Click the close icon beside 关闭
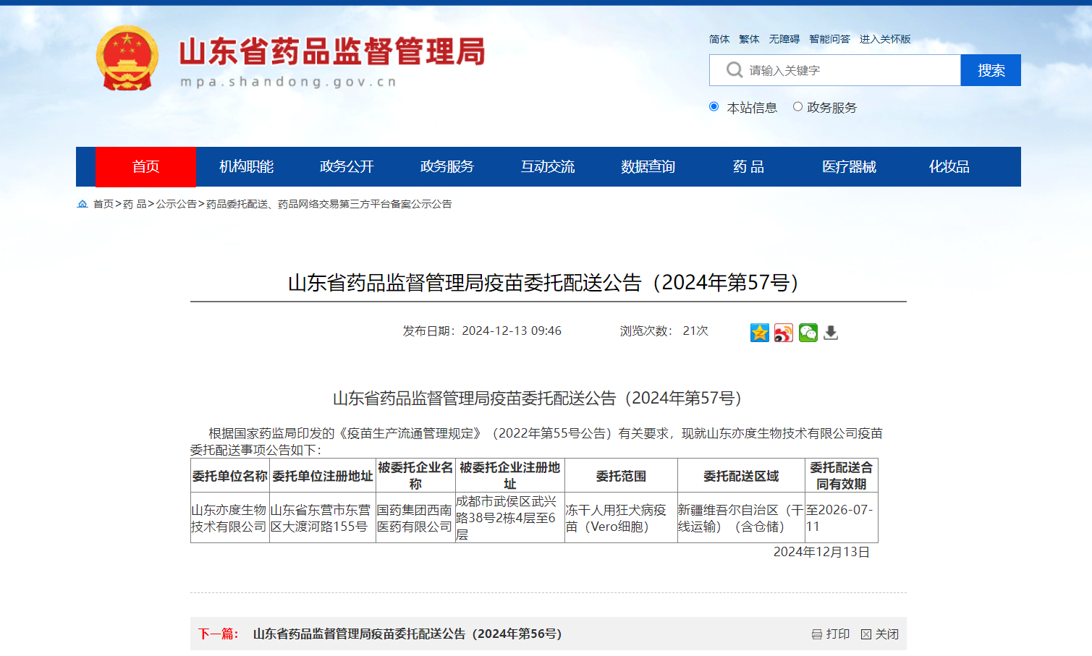The image size is (1092, 656). point(865,634)
